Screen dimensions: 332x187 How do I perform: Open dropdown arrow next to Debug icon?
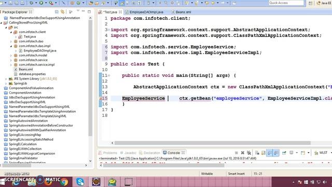click(x=36, y=3)
